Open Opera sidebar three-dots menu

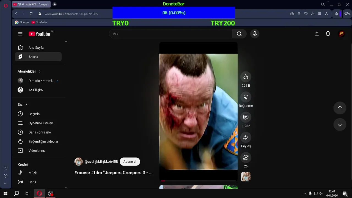(x=5, y=183)
